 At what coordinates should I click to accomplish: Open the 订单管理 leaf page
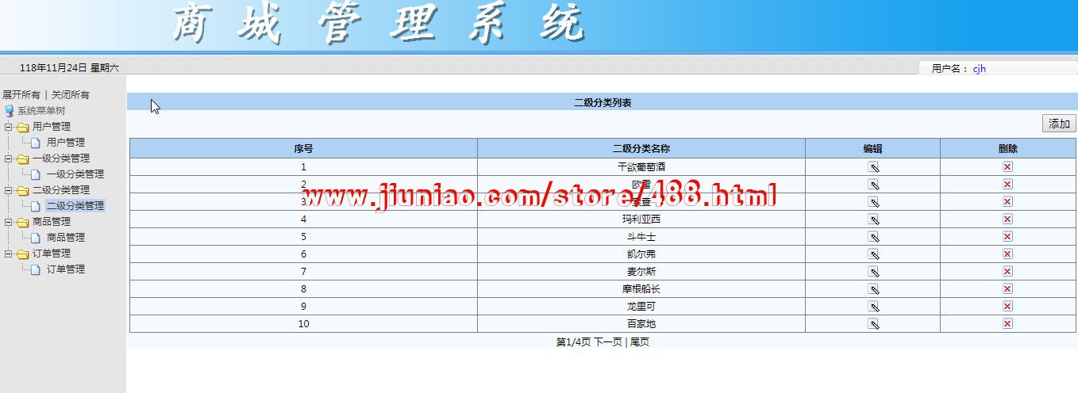[66, 269]
